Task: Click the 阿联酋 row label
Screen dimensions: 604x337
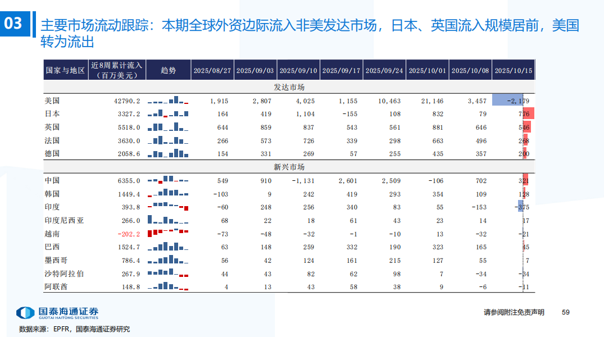Action: click(x=56, y=286)
